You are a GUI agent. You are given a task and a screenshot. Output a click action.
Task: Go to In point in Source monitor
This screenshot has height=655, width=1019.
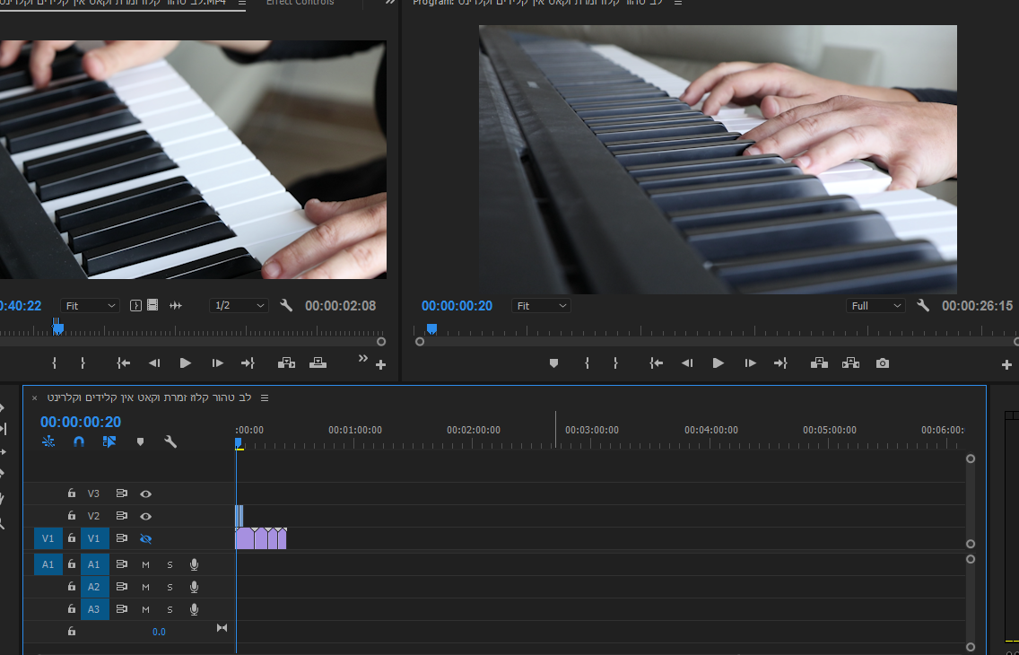(x=123, y=363)
